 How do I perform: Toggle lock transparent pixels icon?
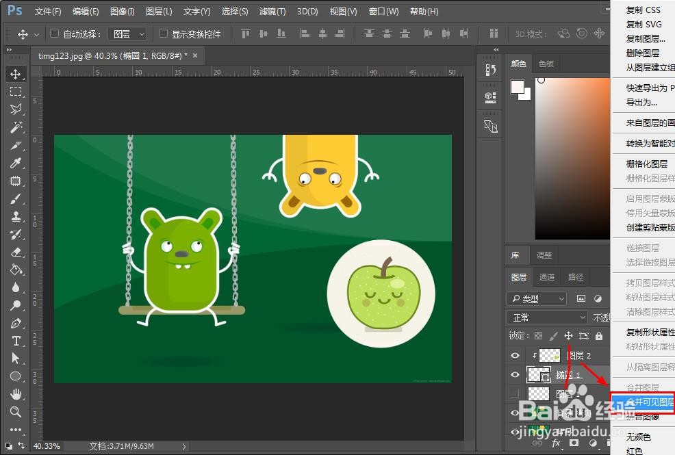(x=538, y=335)
